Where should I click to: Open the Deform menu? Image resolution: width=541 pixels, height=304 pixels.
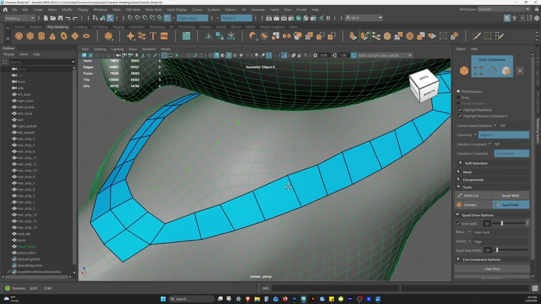pyautogui.click(x=231, y=9)
